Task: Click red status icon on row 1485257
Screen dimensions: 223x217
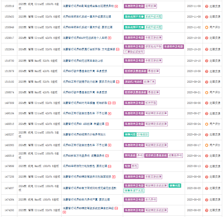Action: click(207, 135)
